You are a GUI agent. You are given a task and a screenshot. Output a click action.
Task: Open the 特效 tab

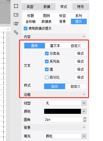pos(81,7)
